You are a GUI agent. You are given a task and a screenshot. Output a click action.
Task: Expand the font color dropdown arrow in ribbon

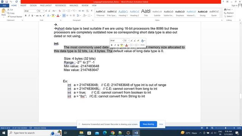click(60, 15)
